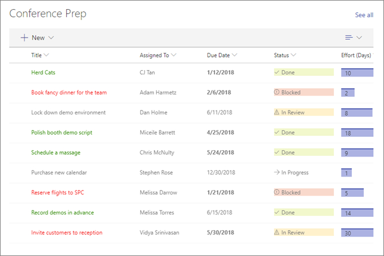Expand the New item dropdown chevron
384x256 pixels.
click(51, 38)
